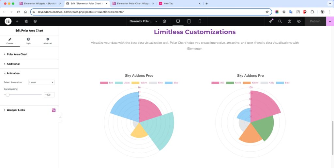Click the Sky Addons badge beside Wrapper Links
Image resolution: width=334 pixels, height=168 pixels.
pyautogui.click(x=54, y=110)
